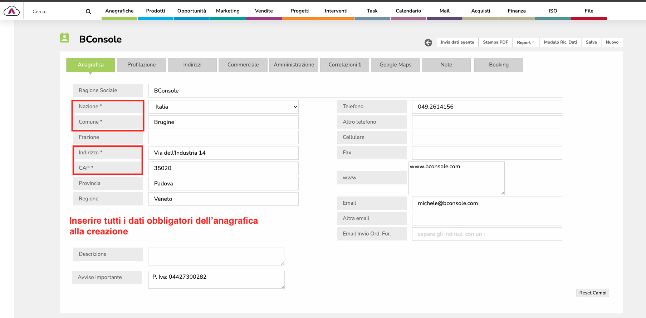Click into the Cellulare input field

(487, 138)
